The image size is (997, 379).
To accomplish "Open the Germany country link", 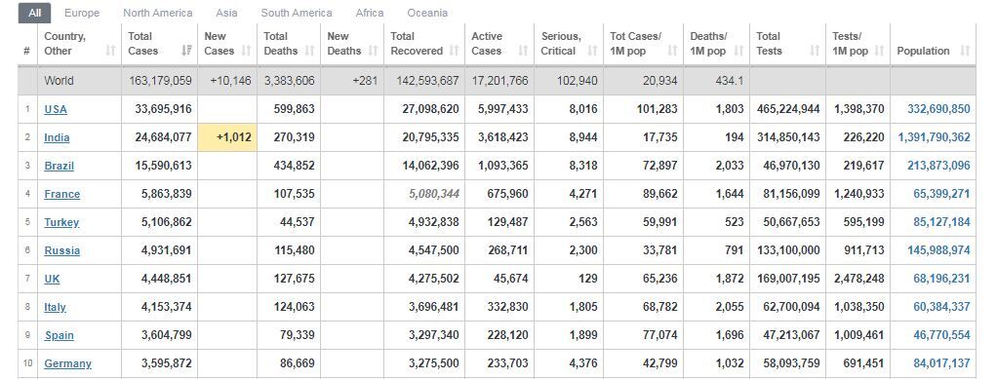I will coord(67,363).
